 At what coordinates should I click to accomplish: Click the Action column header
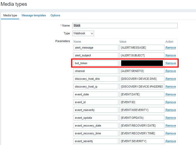[x=169, y=42]
